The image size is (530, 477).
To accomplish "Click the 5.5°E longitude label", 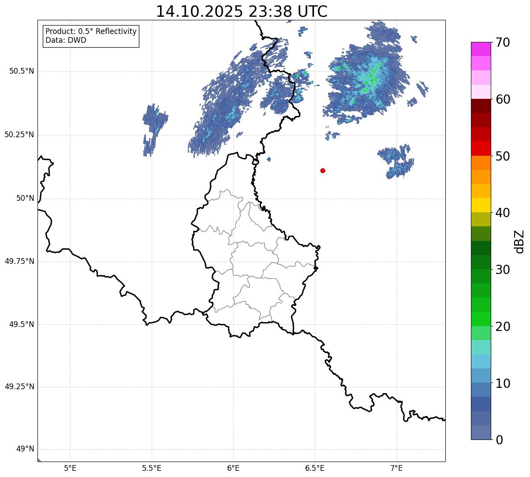I will 152,468.
